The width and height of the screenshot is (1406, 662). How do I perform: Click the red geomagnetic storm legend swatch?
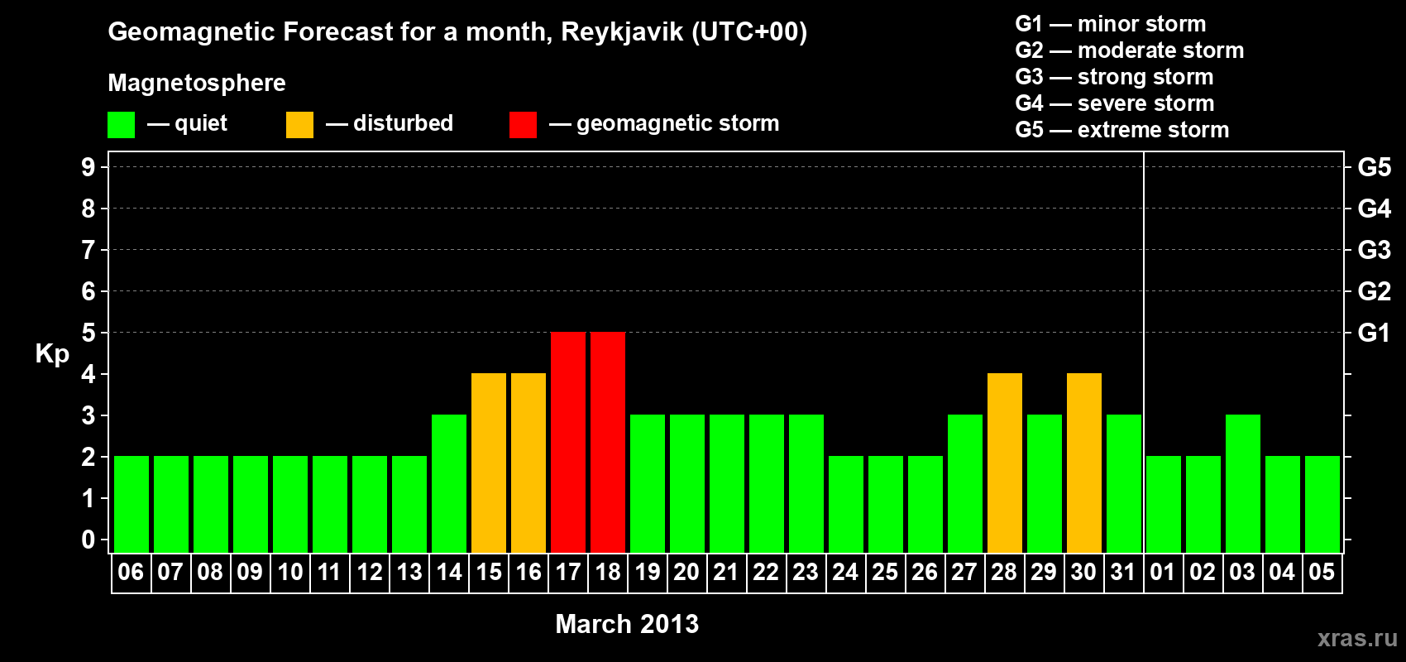[523, 125]
